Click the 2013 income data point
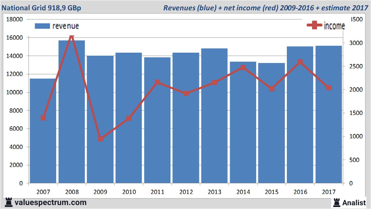 click(x=215, y=82)
